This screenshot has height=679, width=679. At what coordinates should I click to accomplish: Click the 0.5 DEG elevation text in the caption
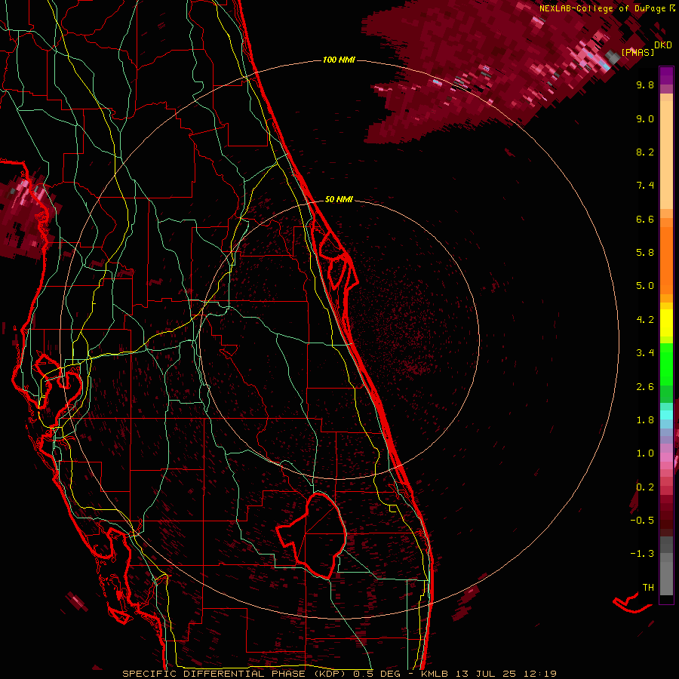pyautogui.click(x=377, y=674)
